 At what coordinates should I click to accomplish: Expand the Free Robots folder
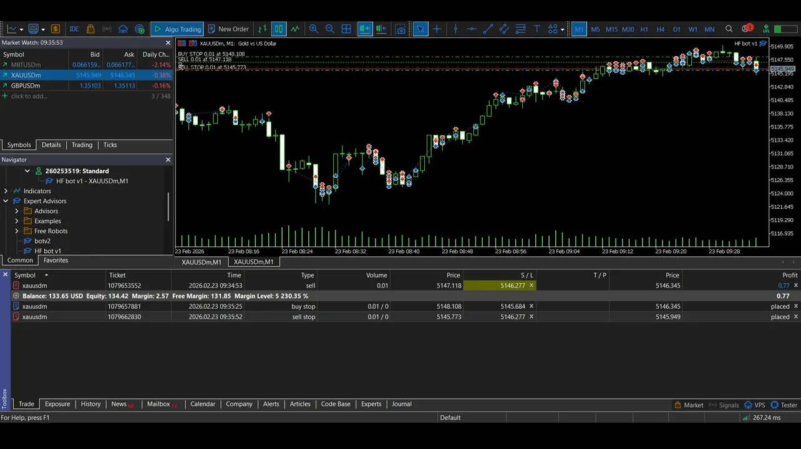(x=17, y=231)
